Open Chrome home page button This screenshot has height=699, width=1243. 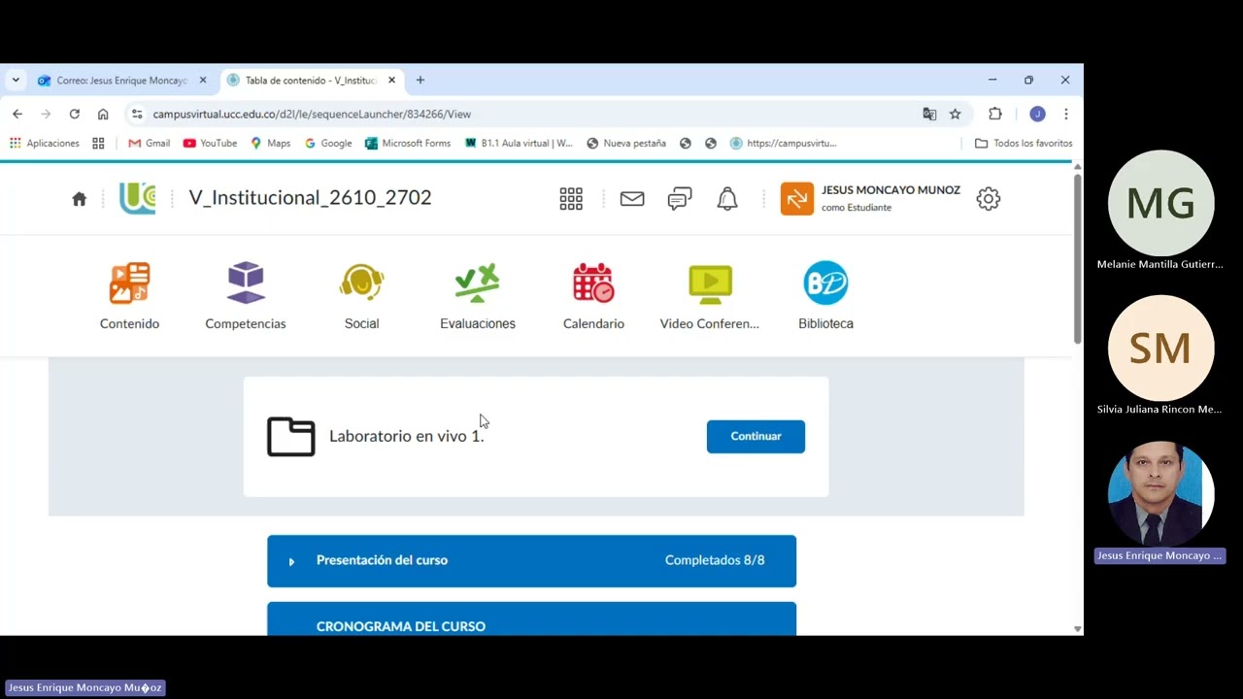[x=103, y=114]
